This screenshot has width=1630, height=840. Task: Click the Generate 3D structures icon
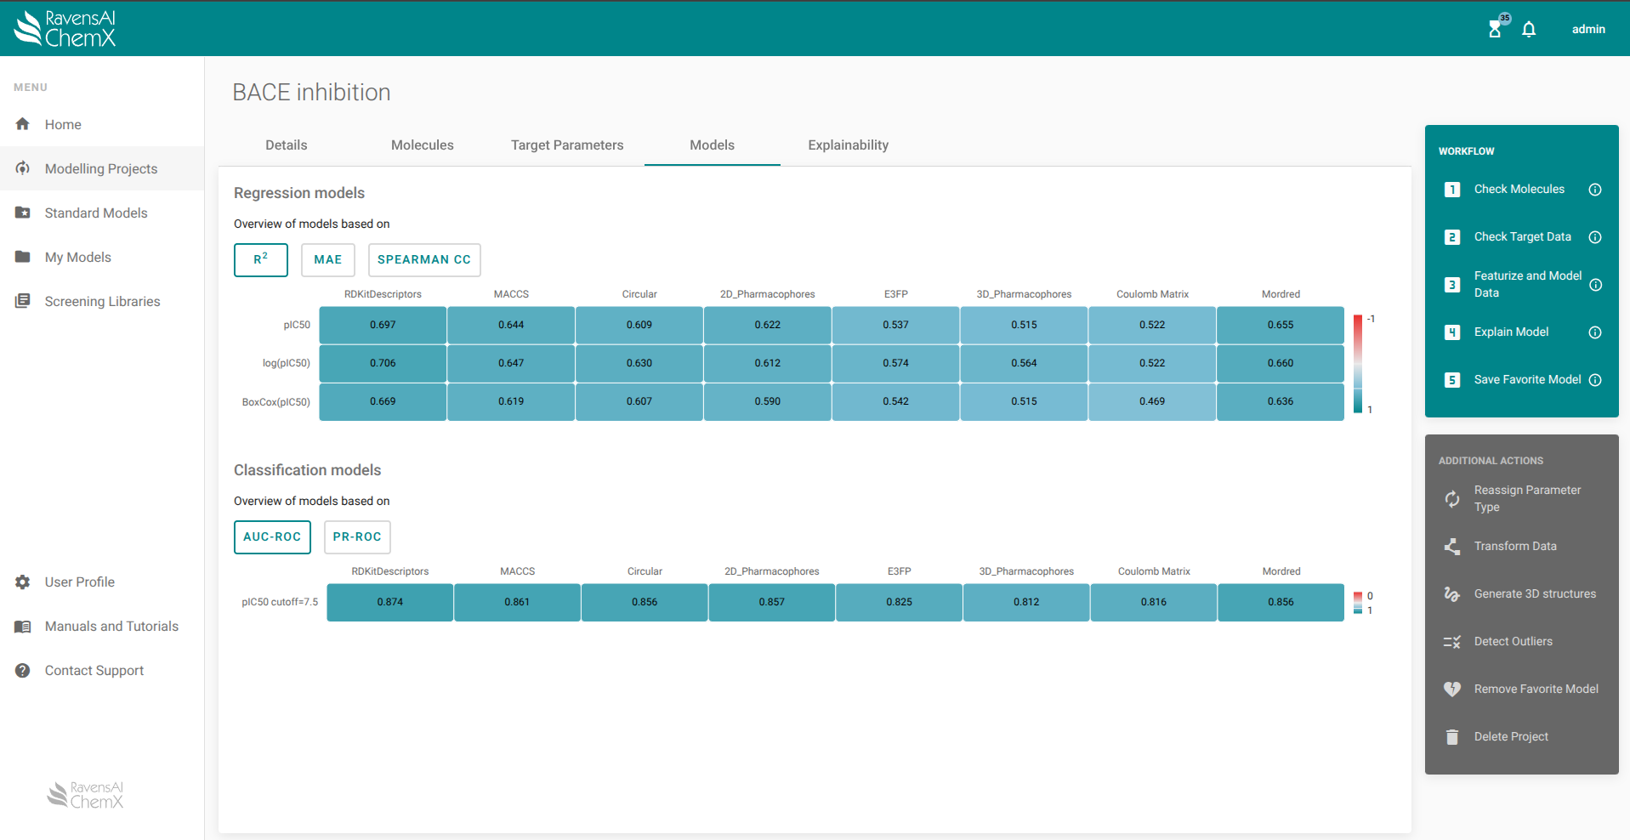(x=1452, y=594)
